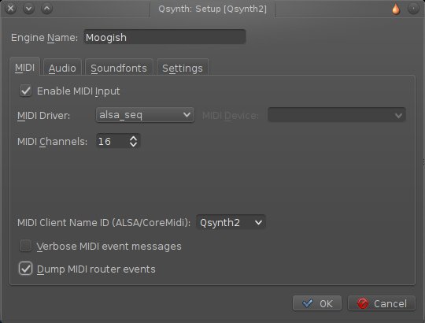Viewport: 425px width, 323px height.
Task: Confirm settings with the OK button
Action: tap(317, 303)
